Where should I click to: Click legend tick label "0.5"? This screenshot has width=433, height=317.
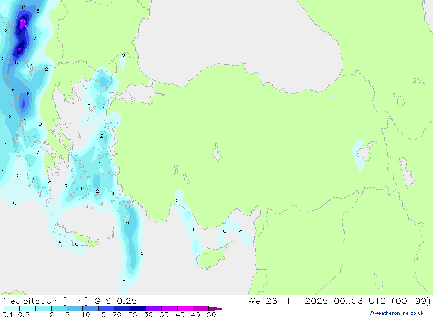pos(23,314)
